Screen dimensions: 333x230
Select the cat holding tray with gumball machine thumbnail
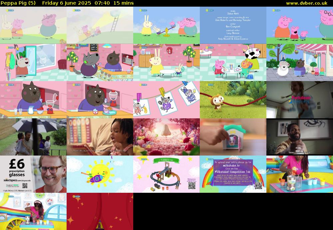pyautogui.click(x=100, y=100)
